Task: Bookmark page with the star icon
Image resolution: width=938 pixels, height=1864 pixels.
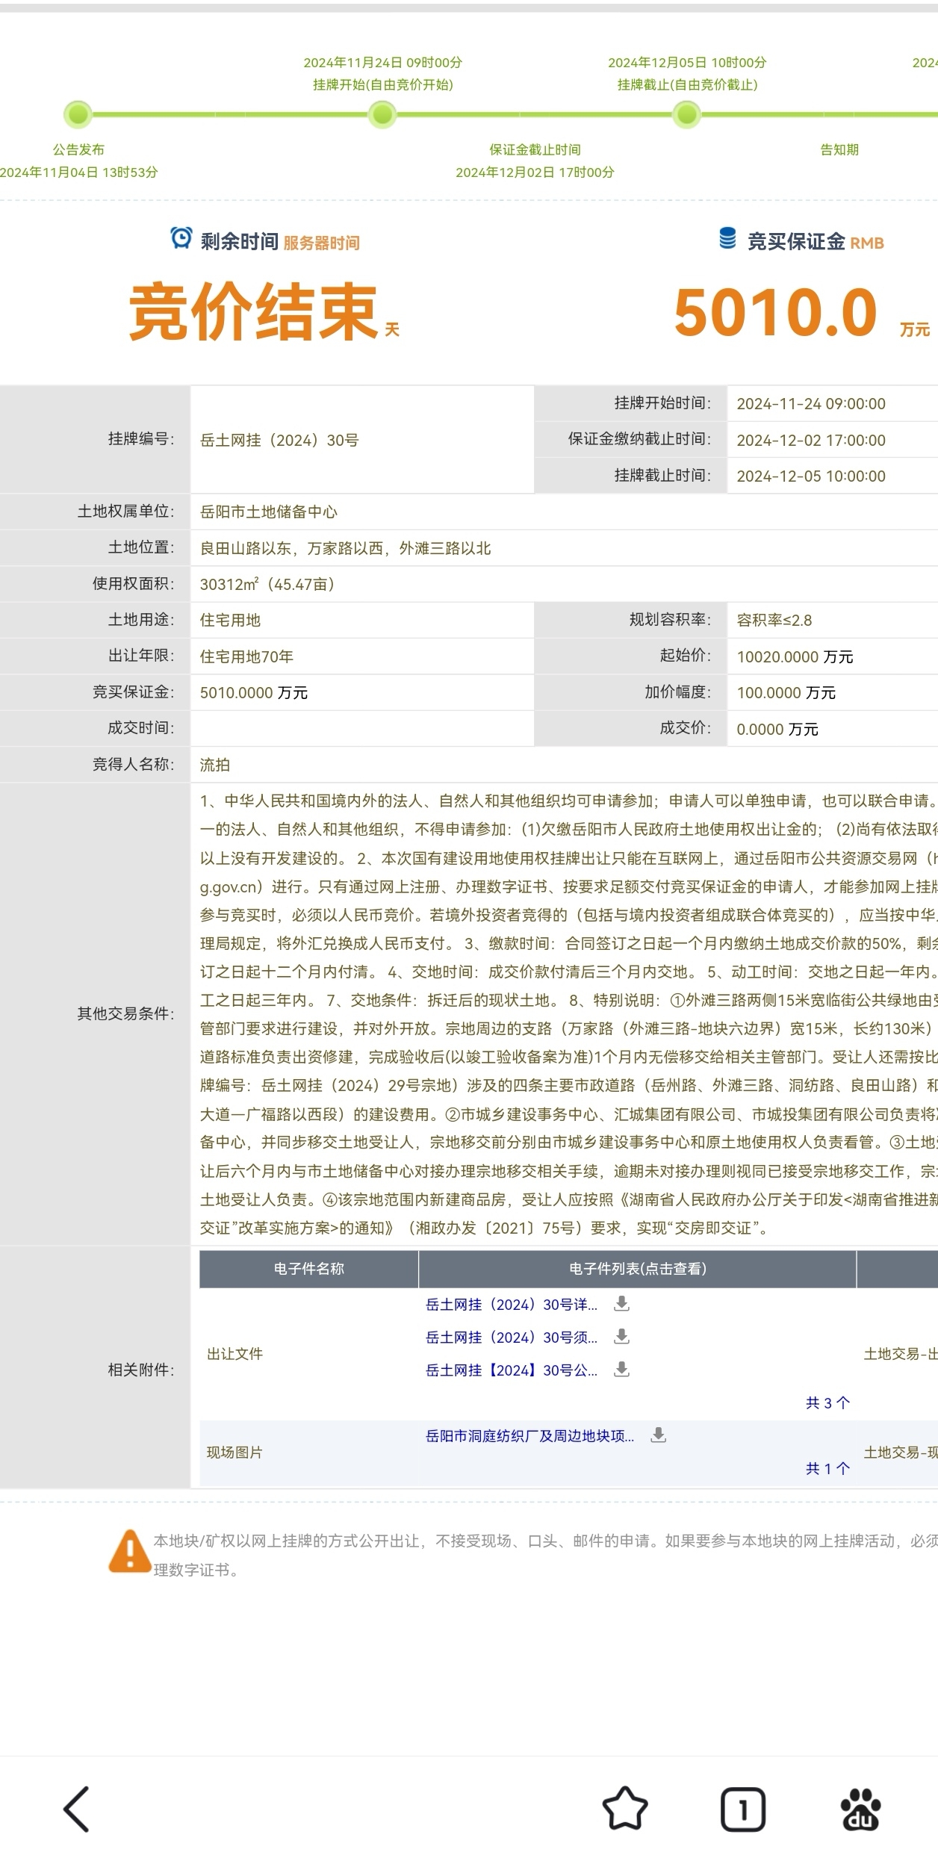Action: tap(624, 1808)
